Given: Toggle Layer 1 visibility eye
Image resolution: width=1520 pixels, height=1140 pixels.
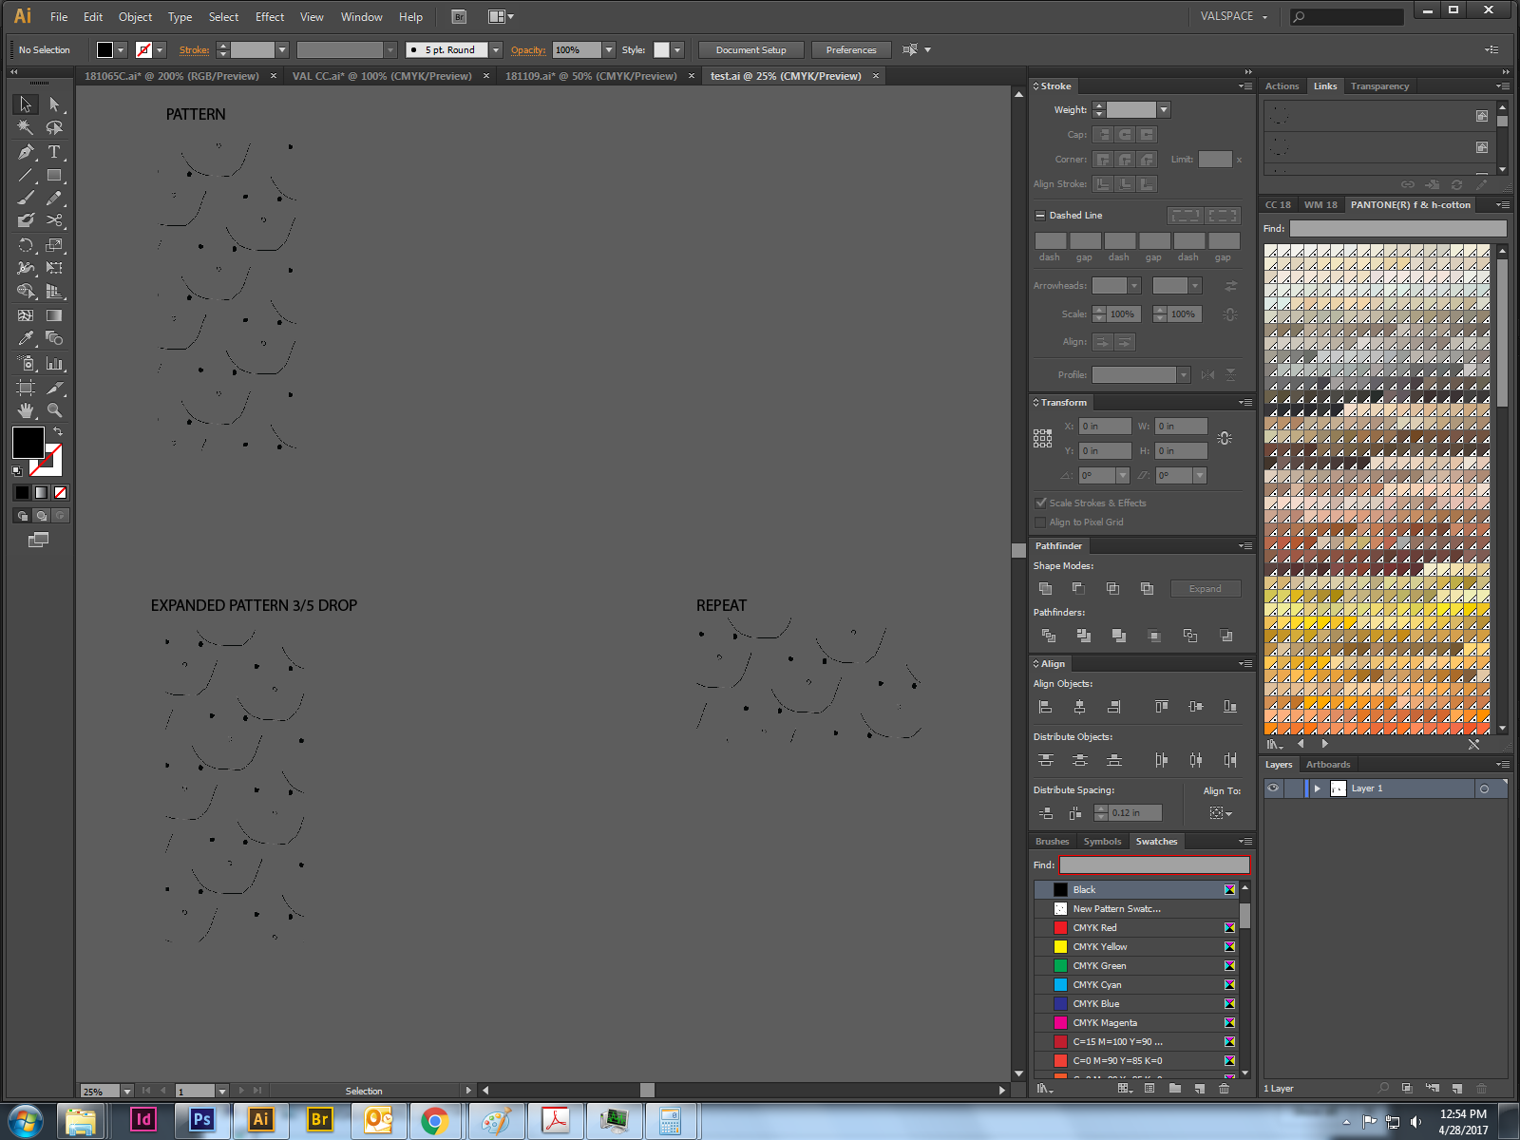Looking at the screenshot, I should point(1273,788).
